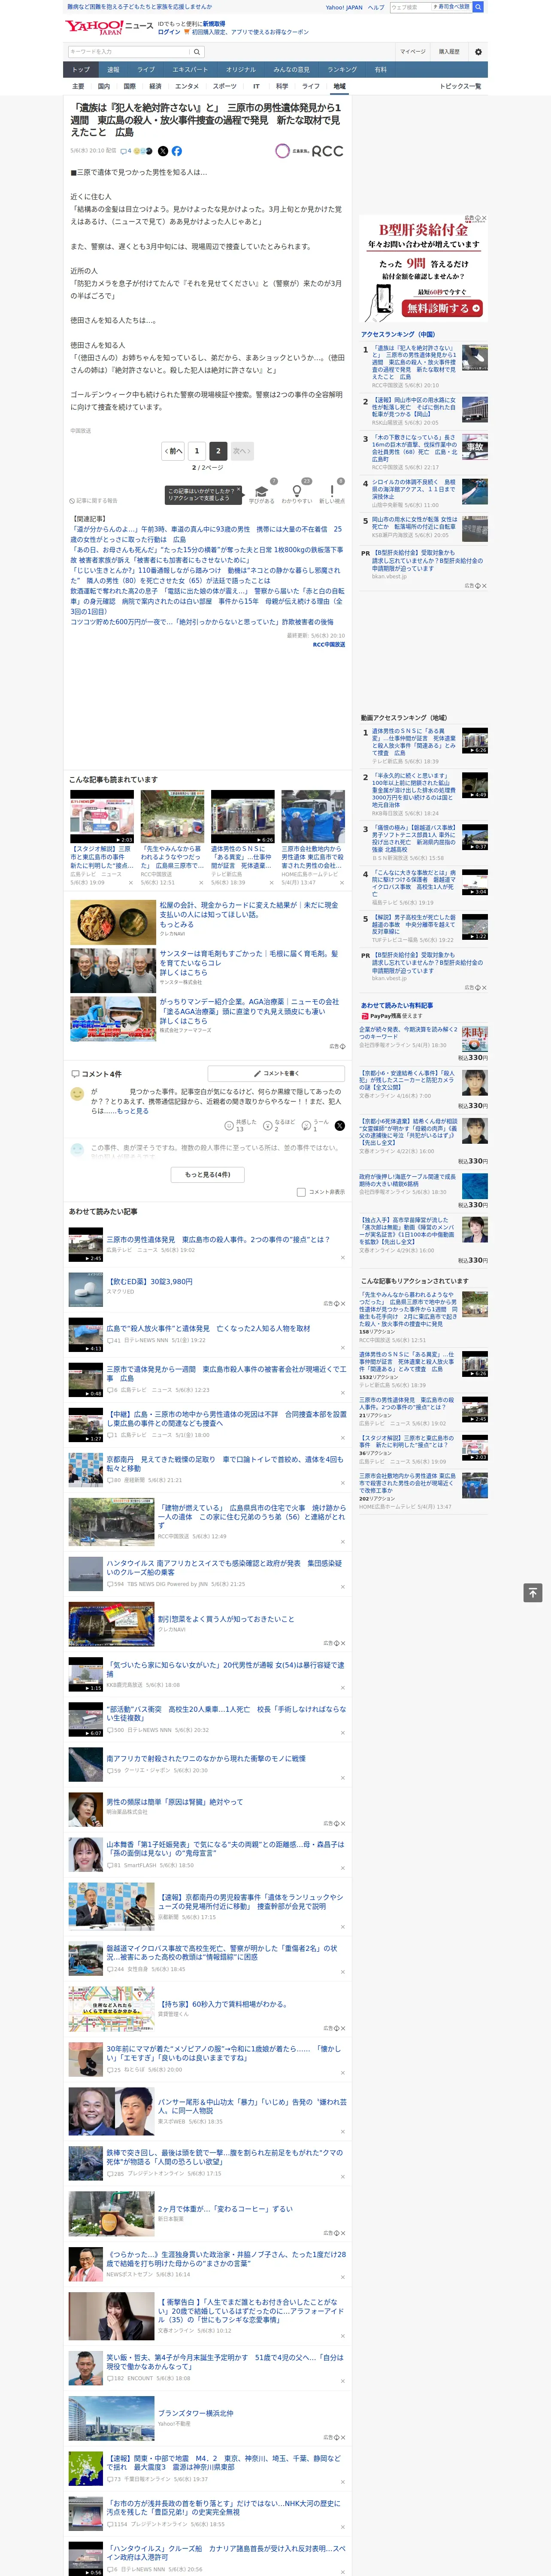Open 購入履歴 in the header

(449, 52)
